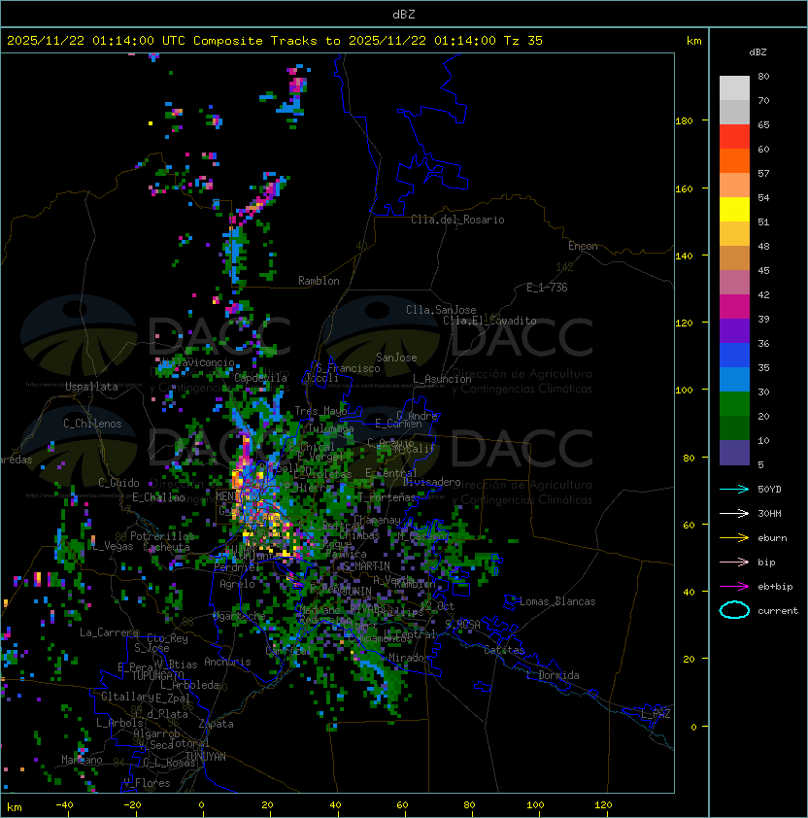This screenshot has width=808, height=818.
Task: Select the slate 5-10 dBZ color band
Action: (734, 453)
